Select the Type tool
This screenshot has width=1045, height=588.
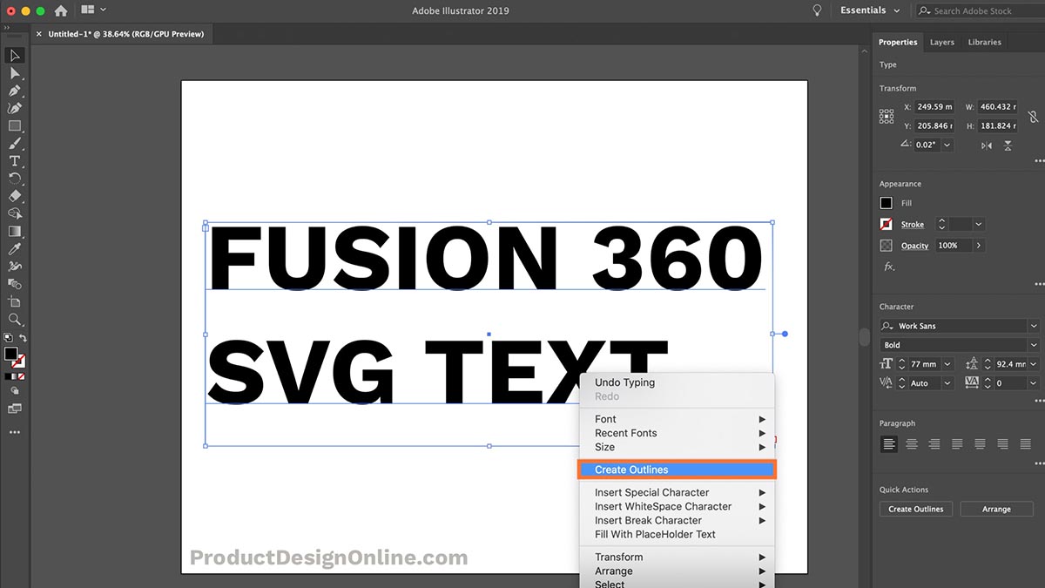[x=15, y=161]
